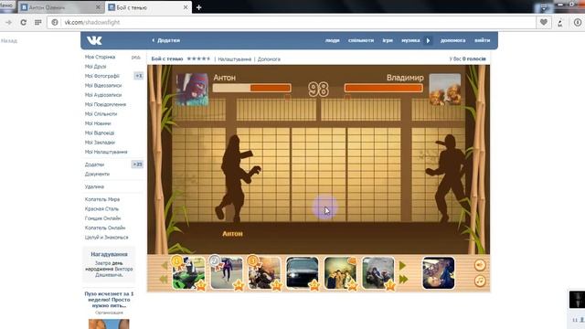Open Копатель Онлайн app link

click(x=105, y=228)
